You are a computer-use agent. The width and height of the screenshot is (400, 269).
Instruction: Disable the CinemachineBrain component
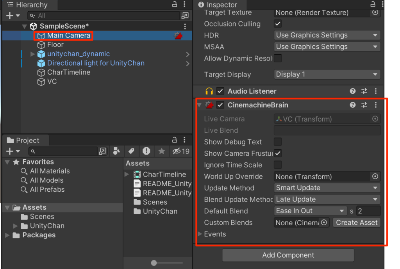coord(220,105)
